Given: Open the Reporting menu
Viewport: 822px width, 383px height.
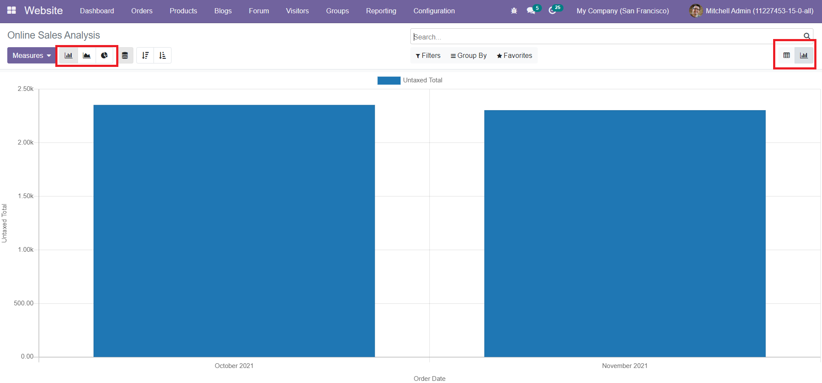Looking at the screenshot, I should click(x=381, y=11).
